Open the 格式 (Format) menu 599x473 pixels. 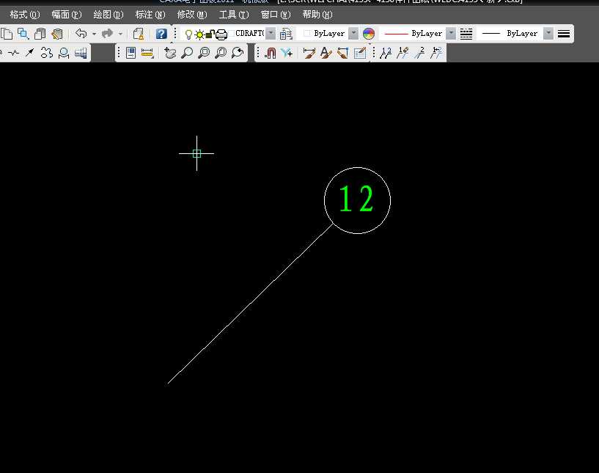click(x=24, y=15)
